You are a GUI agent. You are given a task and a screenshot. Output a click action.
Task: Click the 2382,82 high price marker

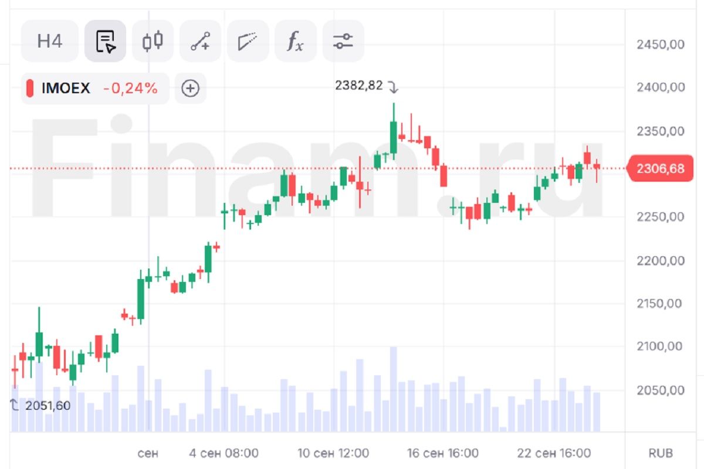pyautogui.click(x=358, y=86)
